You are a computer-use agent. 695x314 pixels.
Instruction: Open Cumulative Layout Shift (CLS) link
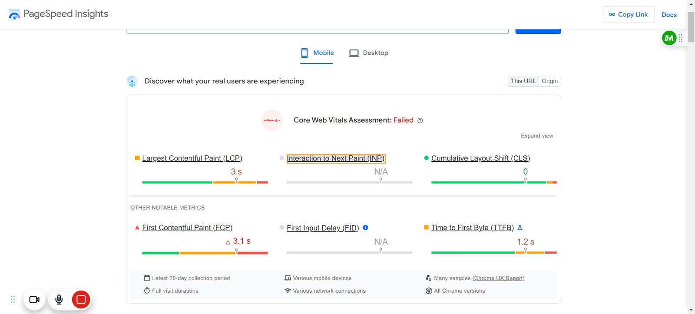tap(480, 158)
